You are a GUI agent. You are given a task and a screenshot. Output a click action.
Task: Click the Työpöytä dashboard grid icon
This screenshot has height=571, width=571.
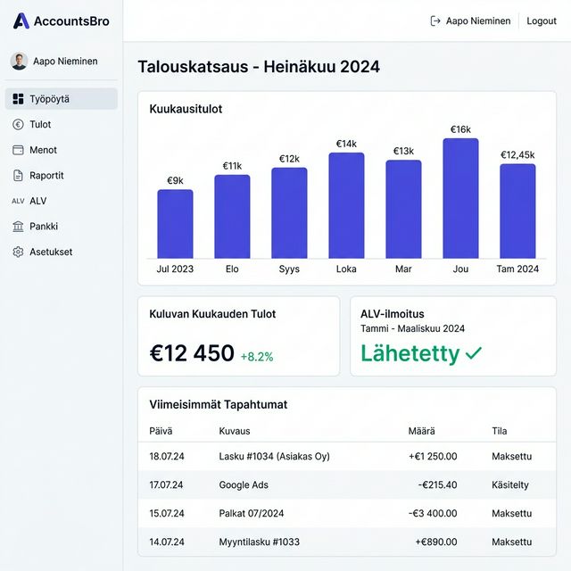(x=18, y=99)
